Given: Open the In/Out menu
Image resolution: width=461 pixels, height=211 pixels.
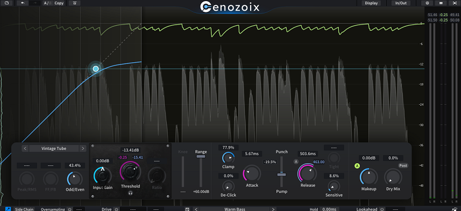Looking at the screenshot, I should coord(401,3).
